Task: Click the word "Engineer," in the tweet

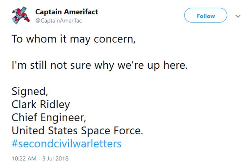Action: [x=63, y=118]
